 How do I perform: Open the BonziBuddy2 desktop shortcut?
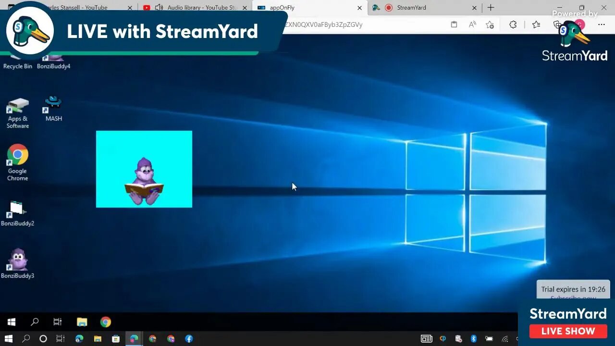18,213
